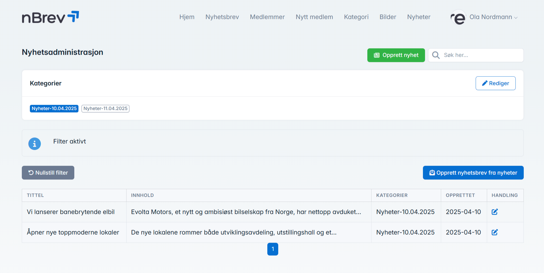Click the search magnifier icon
The width and height of the screenshot is (544, 273).
(x=436, y=55)
